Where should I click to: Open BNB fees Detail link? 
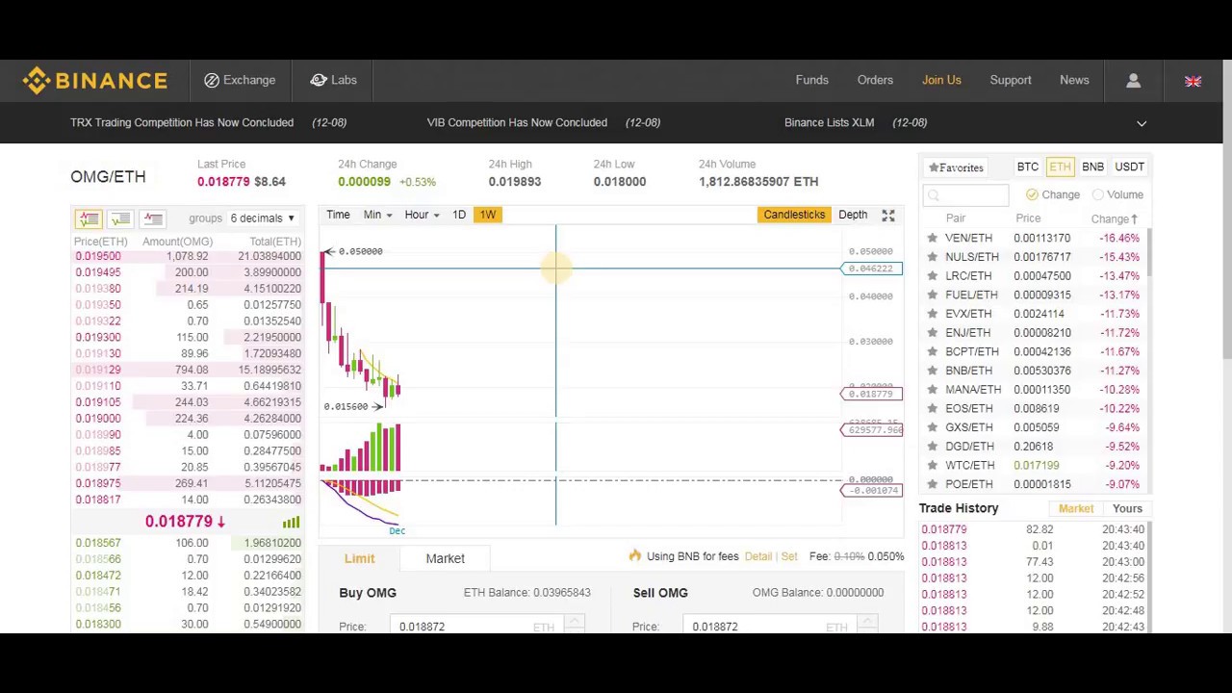click(757, 556)
